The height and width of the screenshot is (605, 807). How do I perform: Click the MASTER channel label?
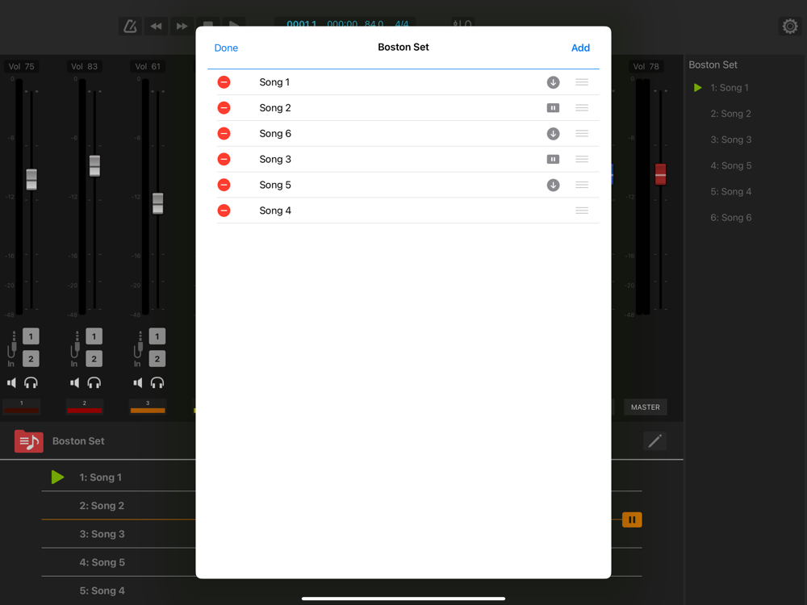645,407
